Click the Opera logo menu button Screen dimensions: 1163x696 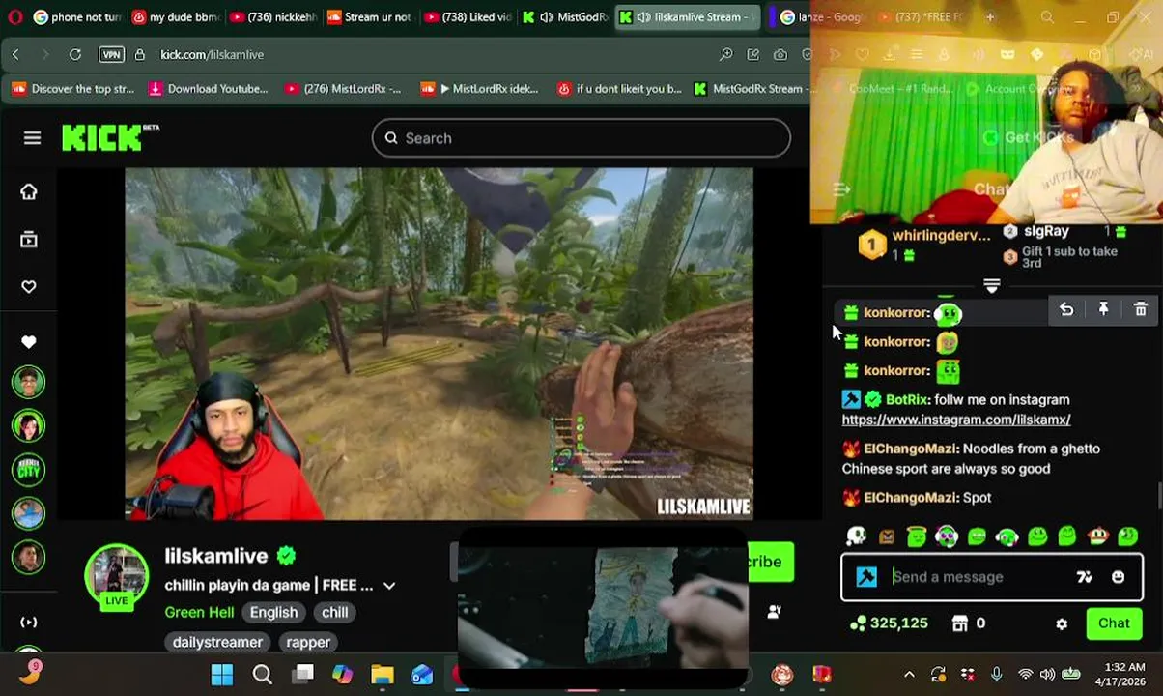click(x=14, y=16)
